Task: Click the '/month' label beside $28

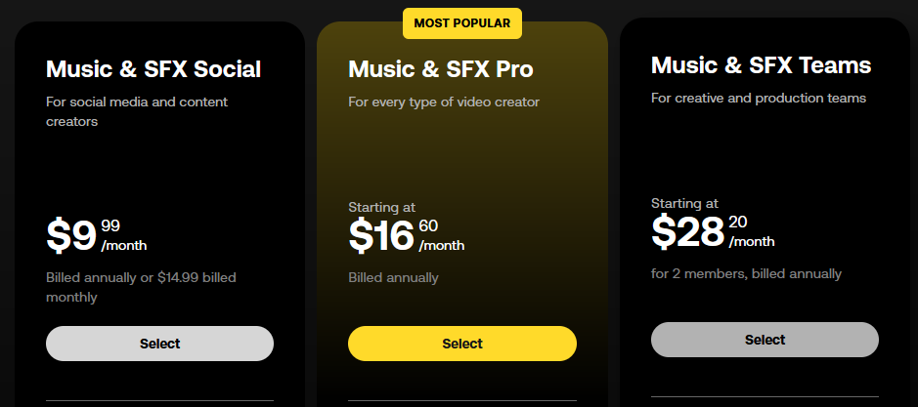Action: tap(752, 242)
